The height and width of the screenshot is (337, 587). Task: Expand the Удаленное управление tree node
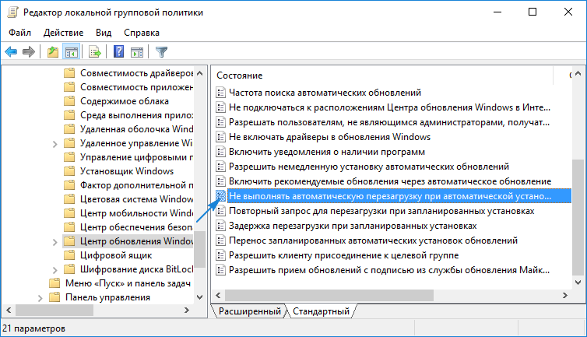54,143
